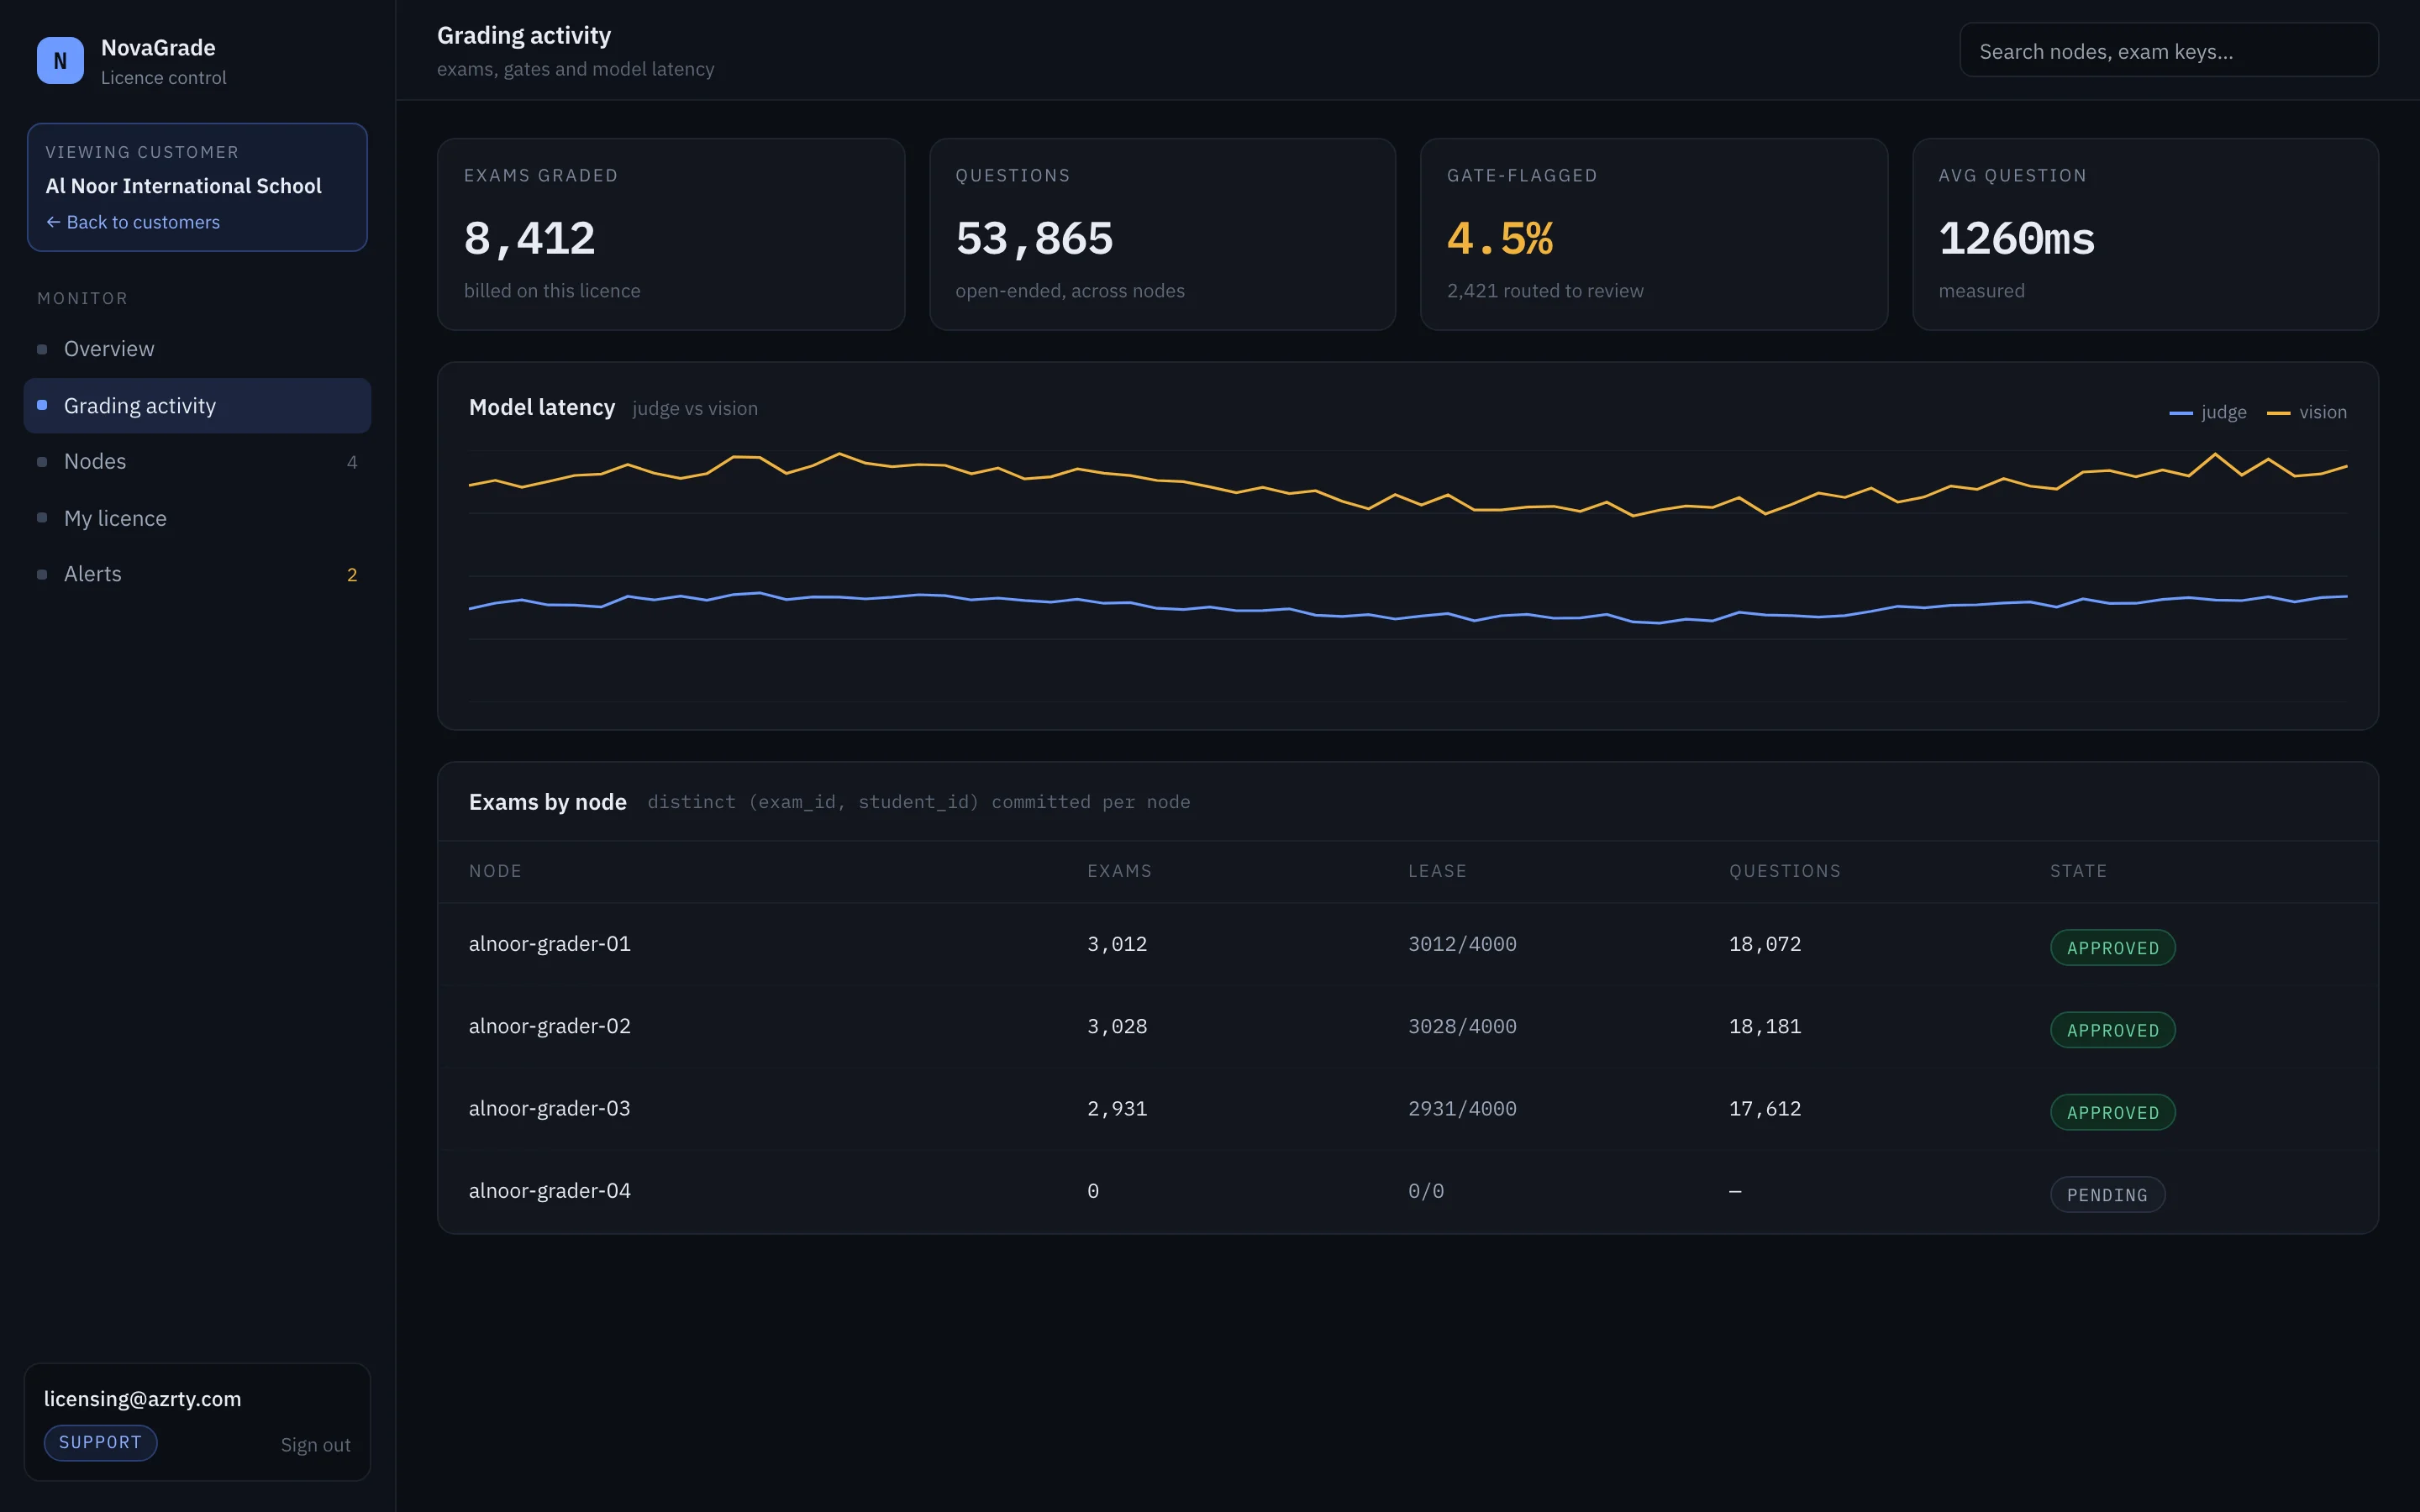
Task: Click the LEASE column header
Action: tap(1437, 871)
